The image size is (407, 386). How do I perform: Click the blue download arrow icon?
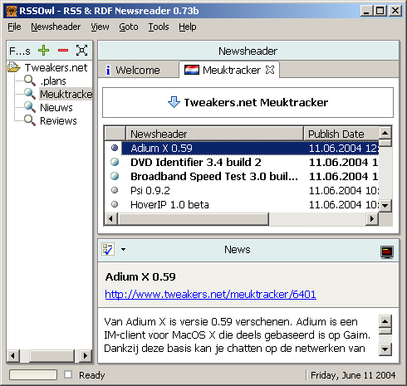174,102
